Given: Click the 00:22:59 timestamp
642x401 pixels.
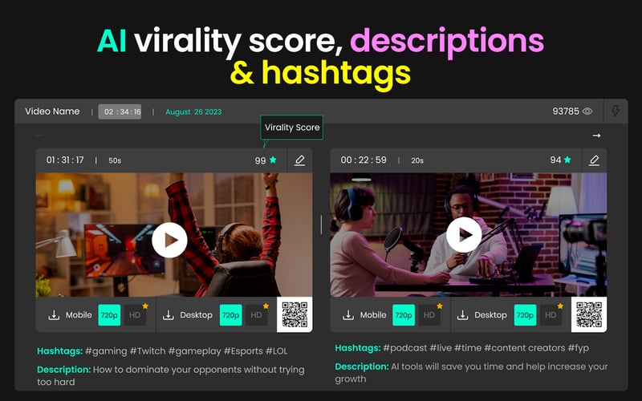Looking at the screenshot, I should point(364,160).
